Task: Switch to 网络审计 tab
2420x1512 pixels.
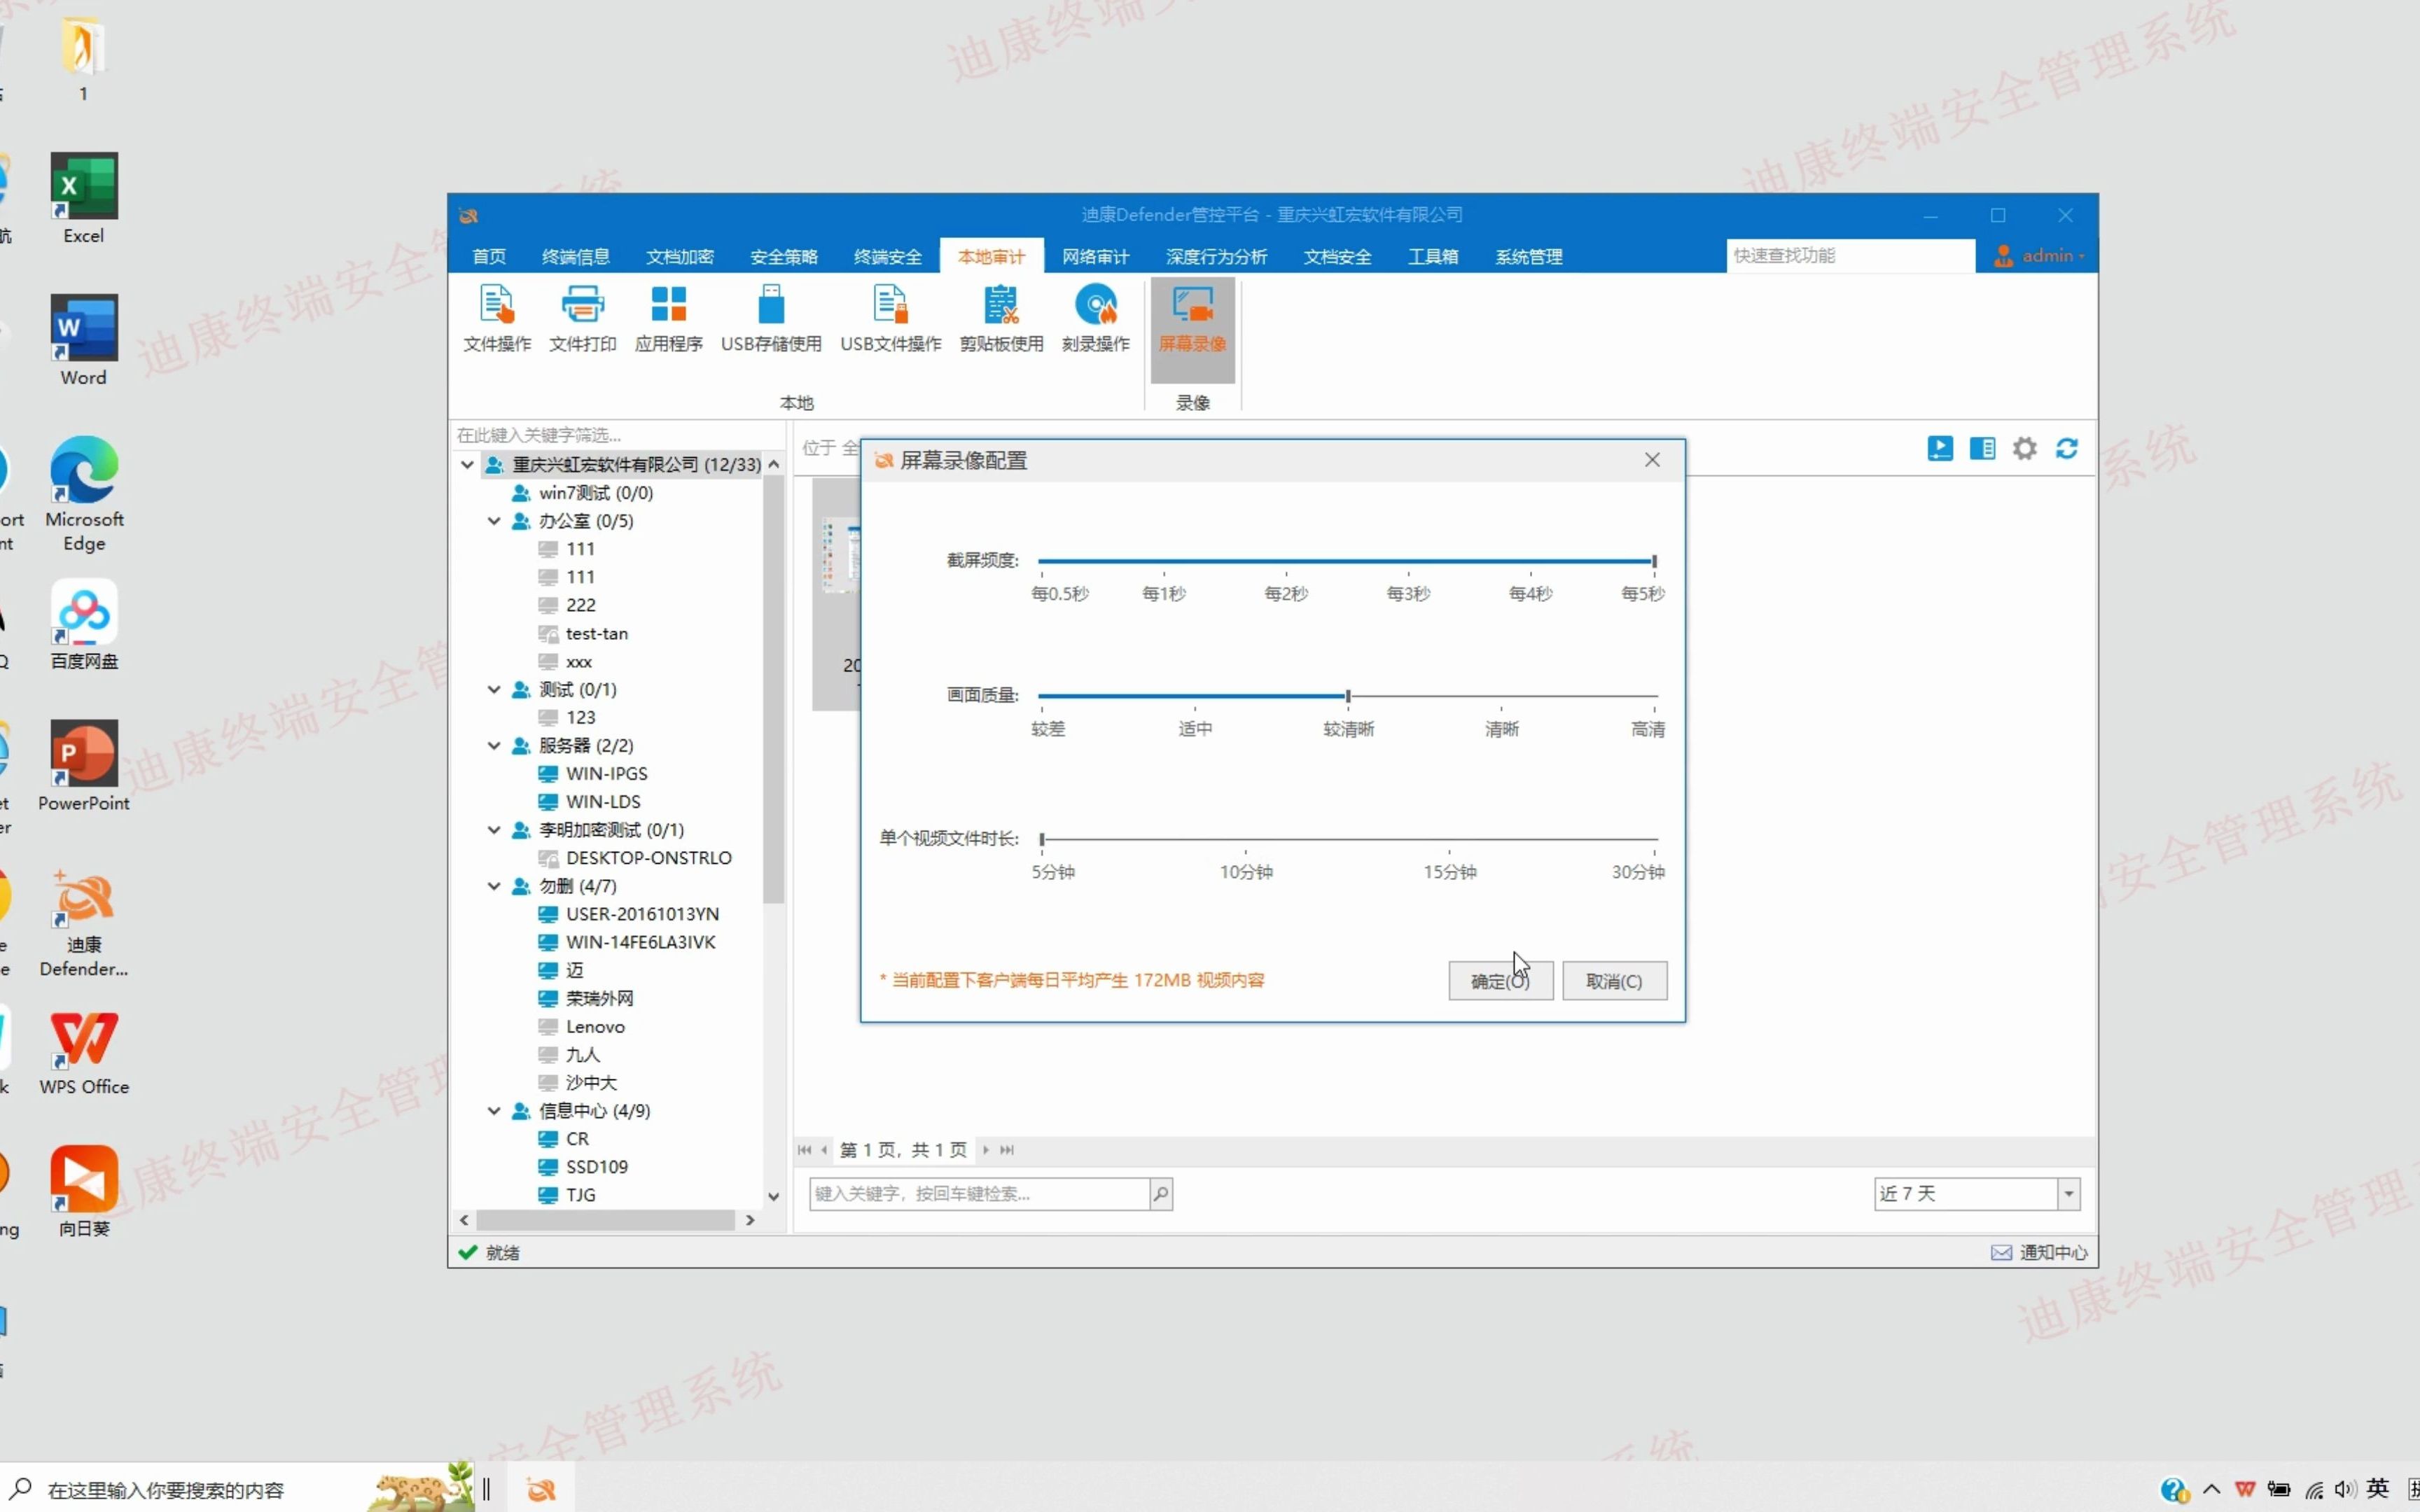Action: point(1096,256)
